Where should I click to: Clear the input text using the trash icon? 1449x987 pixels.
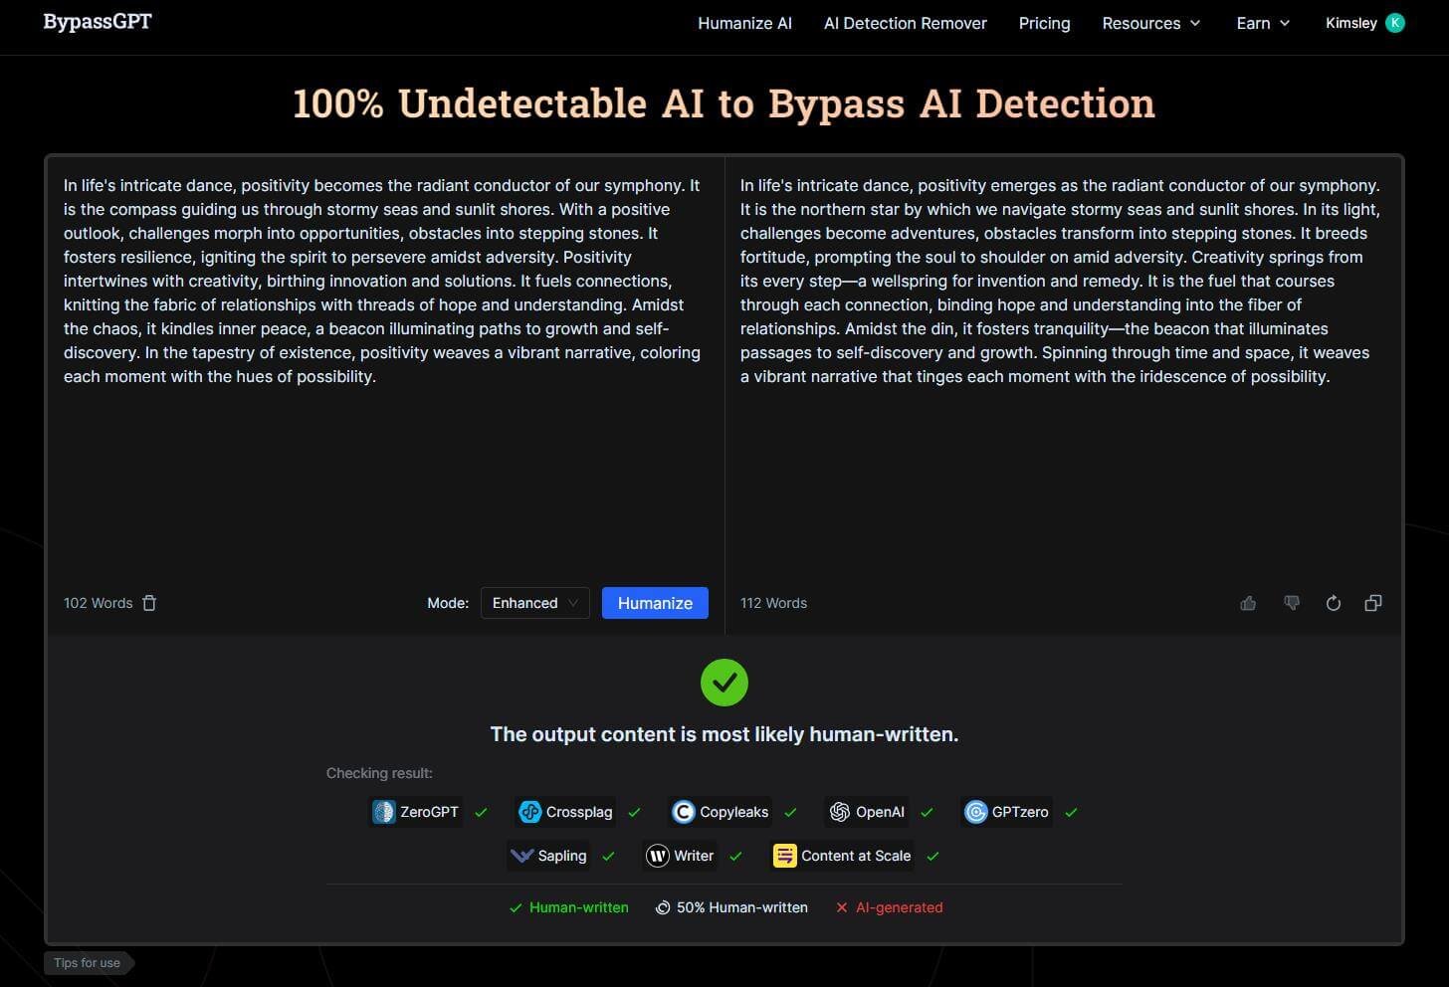pyautogui.click(x=149, y=603)
